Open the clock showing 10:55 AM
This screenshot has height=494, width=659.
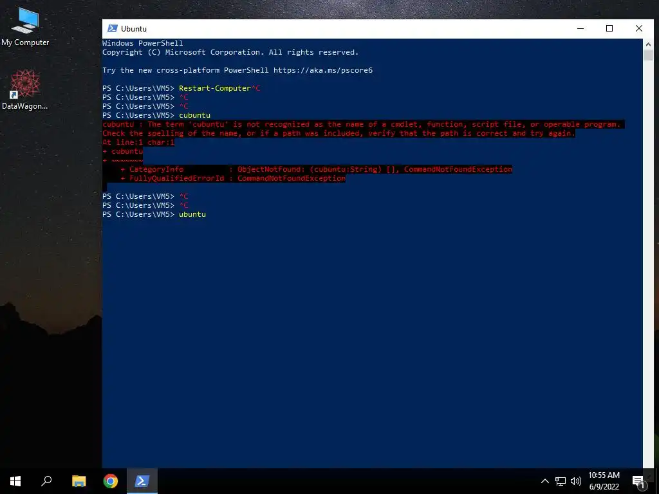tap(604, 481)
